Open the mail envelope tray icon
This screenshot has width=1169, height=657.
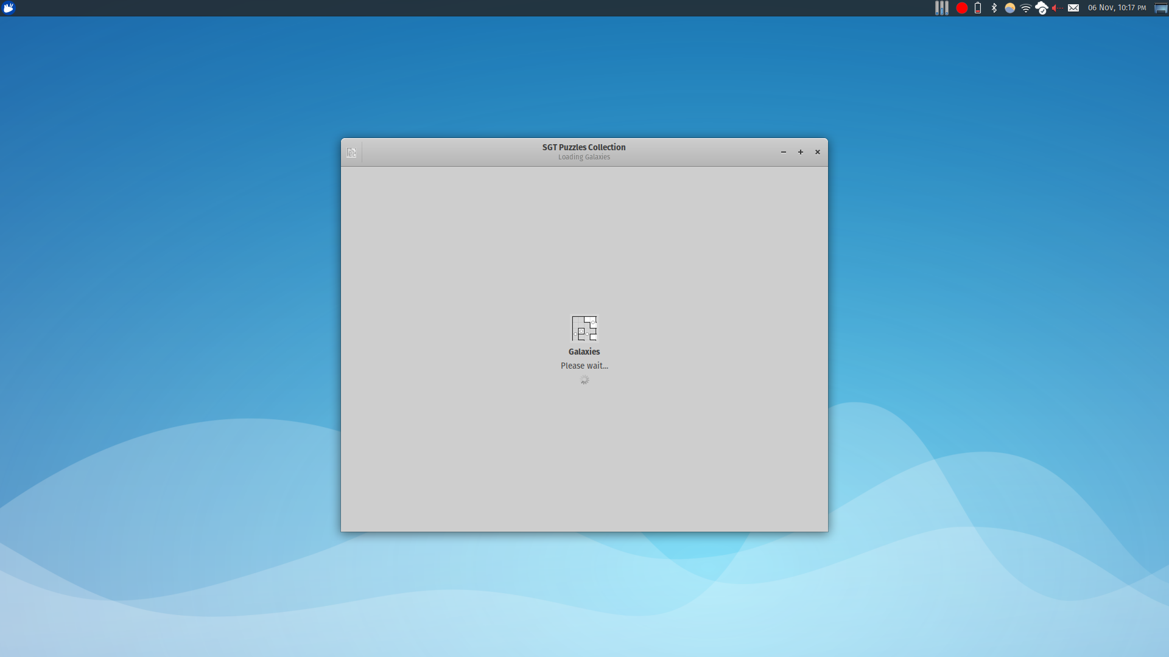[1073, 8]
